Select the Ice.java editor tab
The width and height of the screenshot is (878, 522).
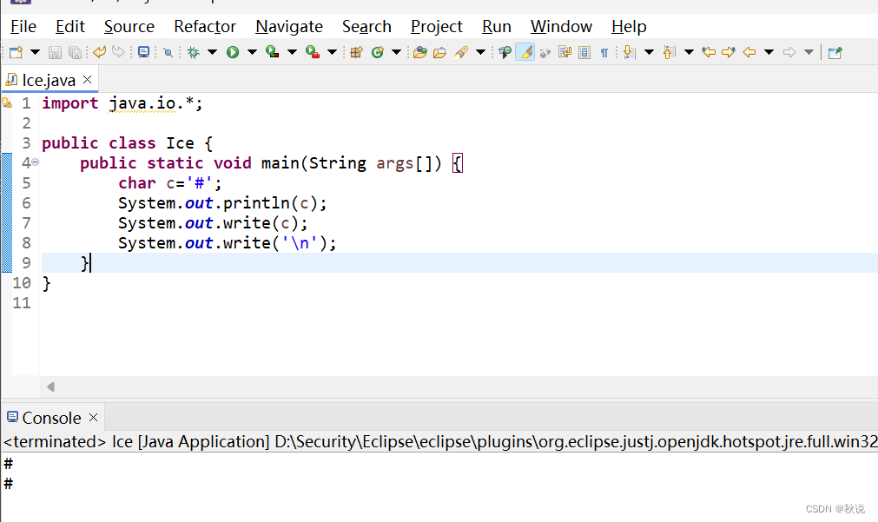tap(48, 80)
